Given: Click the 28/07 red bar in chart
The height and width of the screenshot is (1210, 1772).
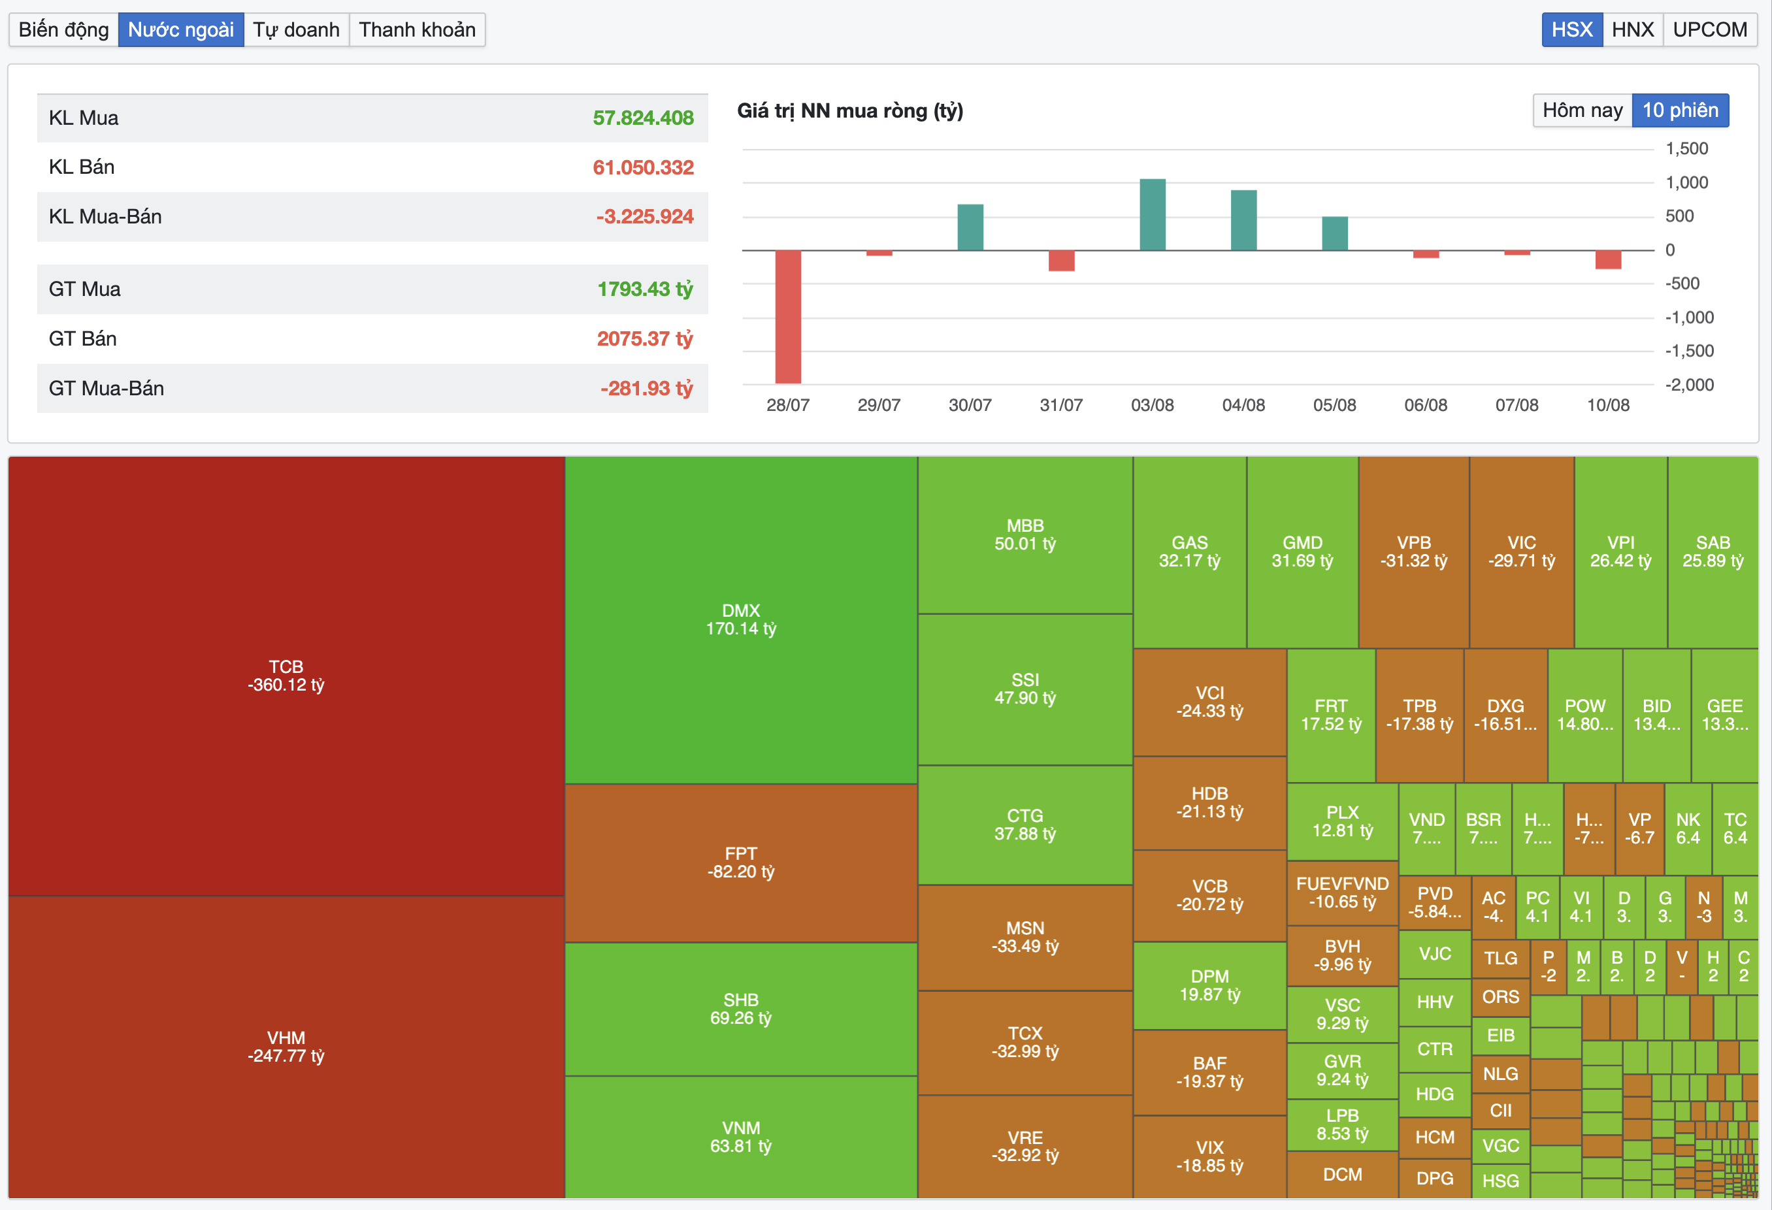Looking at the screenshot, I should coord(787,316).
